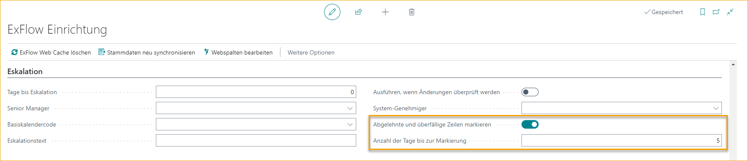
Task: Open Weitere Optionen menu
Action: pos(311,52)
